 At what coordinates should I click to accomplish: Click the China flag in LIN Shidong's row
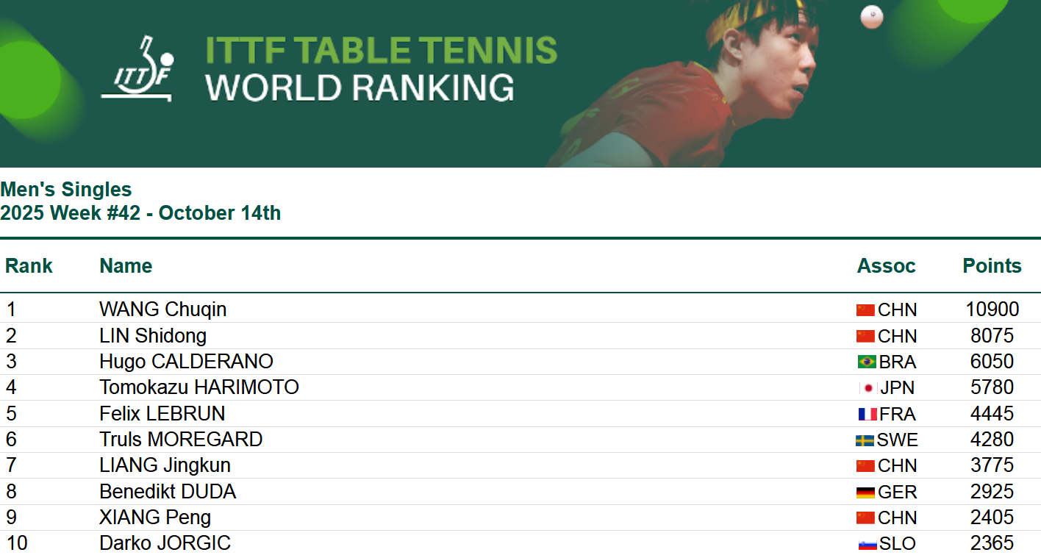click(865, 336)
